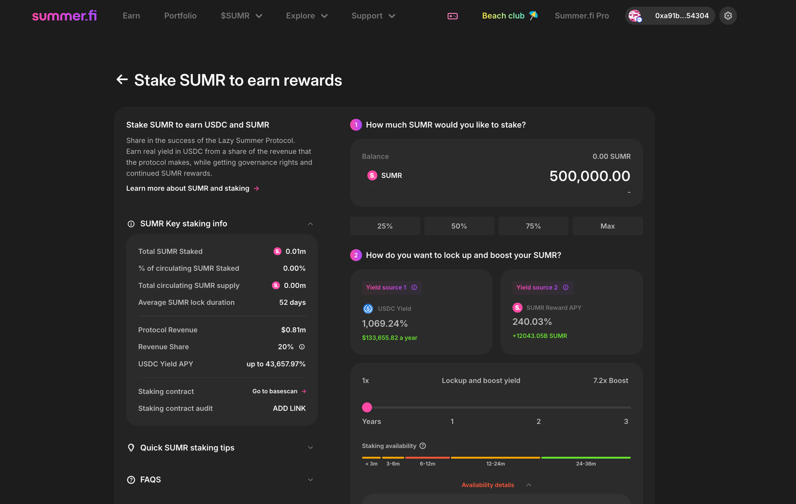Click the stake amount field 500,000.00
The width and height of the screenshot is (796, 504).
pos(590,176)
